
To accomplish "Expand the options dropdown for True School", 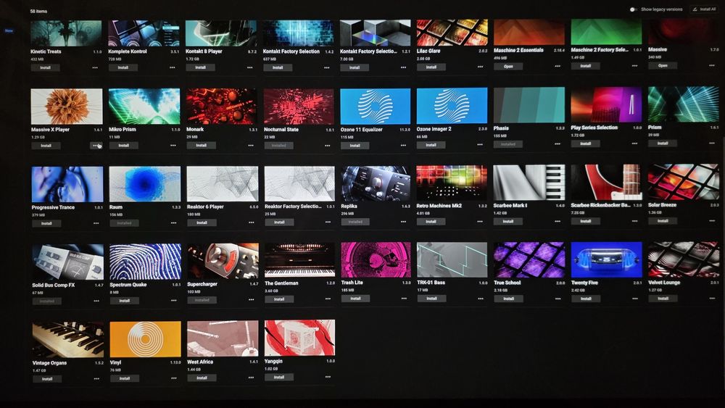I will (x=558, y=299).
